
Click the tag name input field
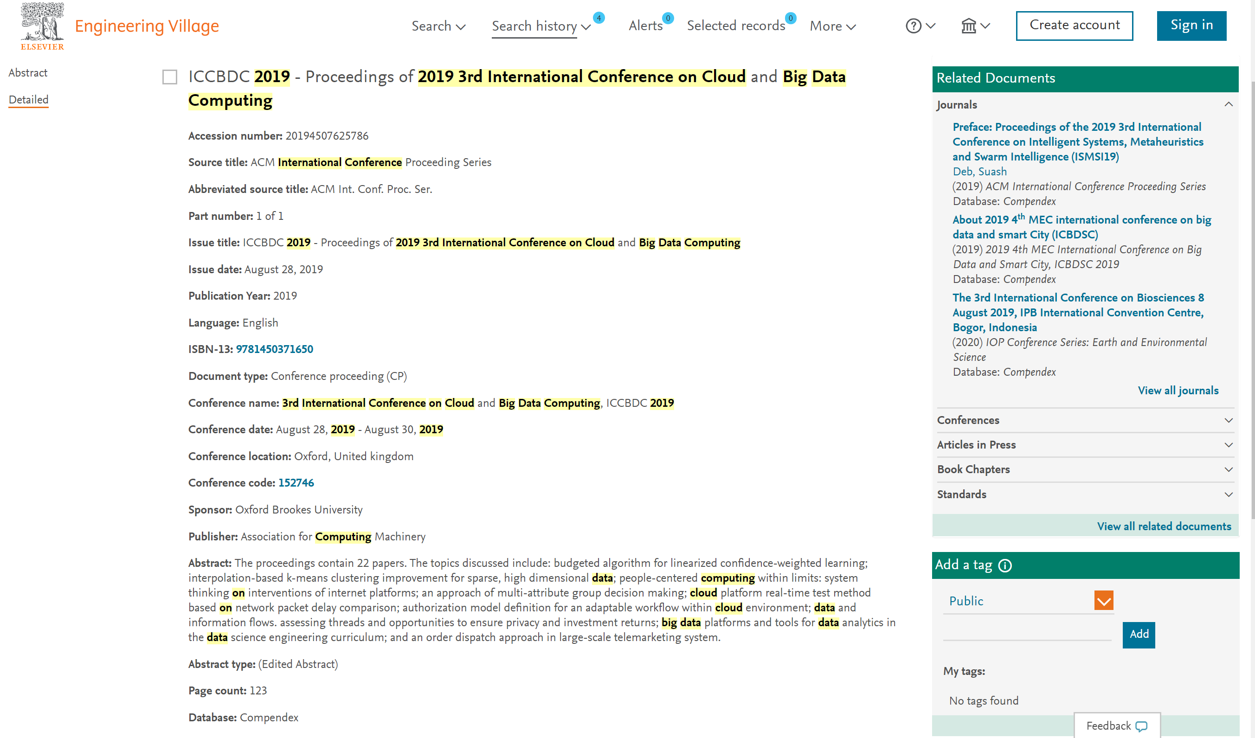[x=1027, y=632]
